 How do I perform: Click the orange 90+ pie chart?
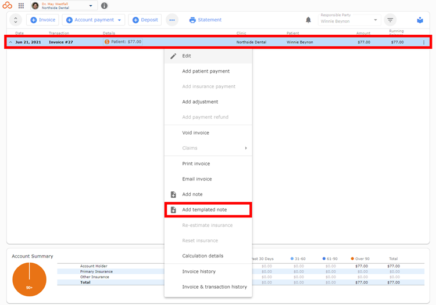[x=30, y=279]
